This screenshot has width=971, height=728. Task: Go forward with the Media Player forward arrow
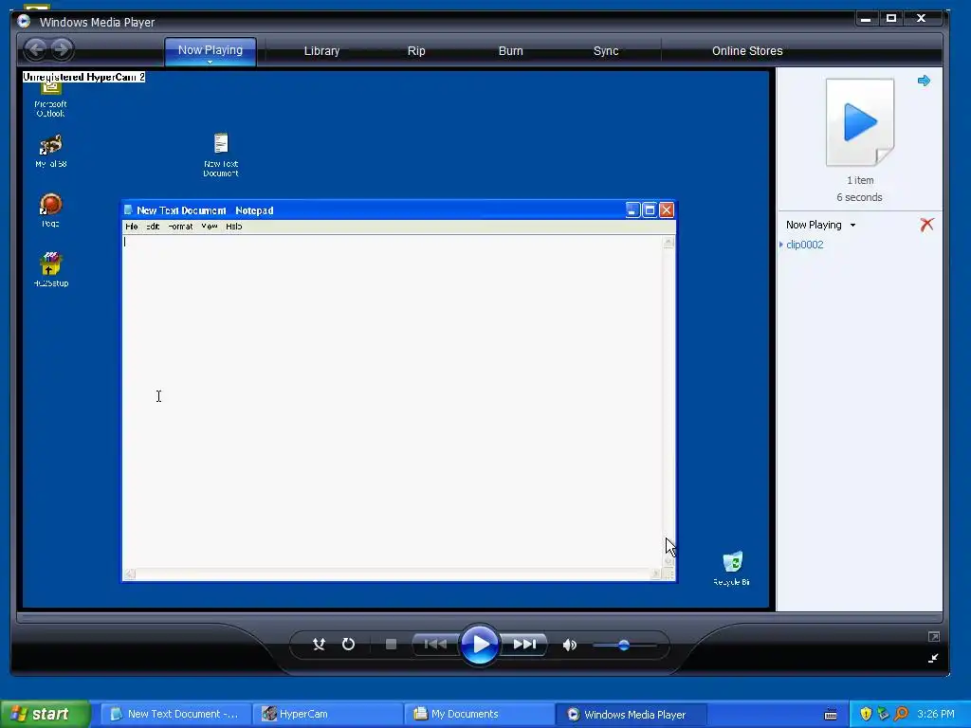coord(62,49)
